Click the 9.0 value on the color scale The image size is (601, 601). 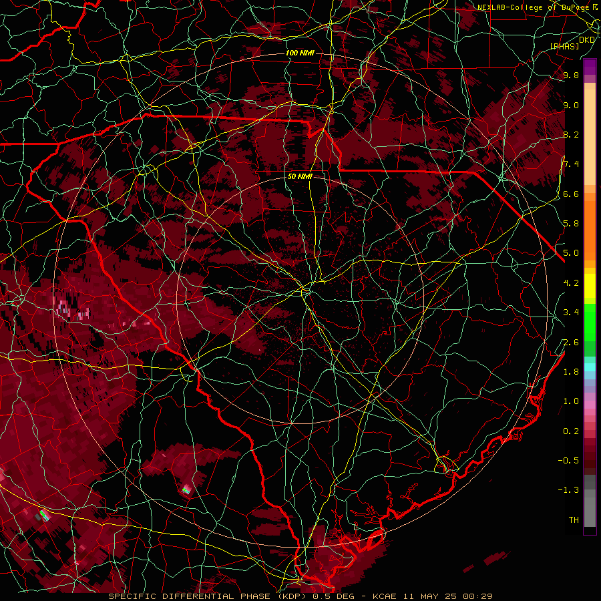[x=571, y=105]
